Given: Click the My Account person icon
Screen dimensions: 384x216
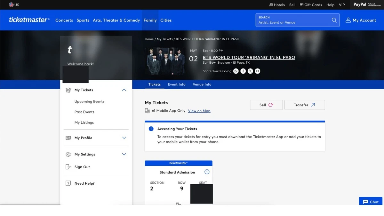Looking at the screenshot, I should click(348, 20).
